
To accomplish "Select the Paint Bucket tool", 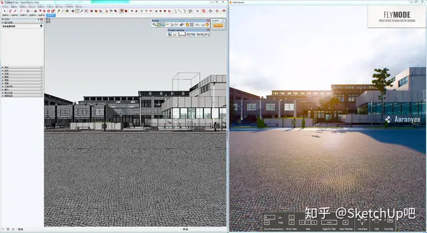I will click(x=67, y=11).
